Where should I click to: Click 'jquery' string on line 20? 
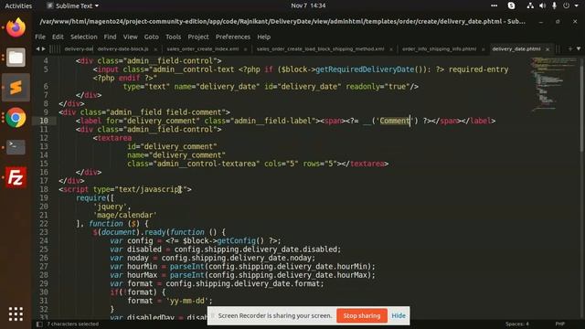110,207
